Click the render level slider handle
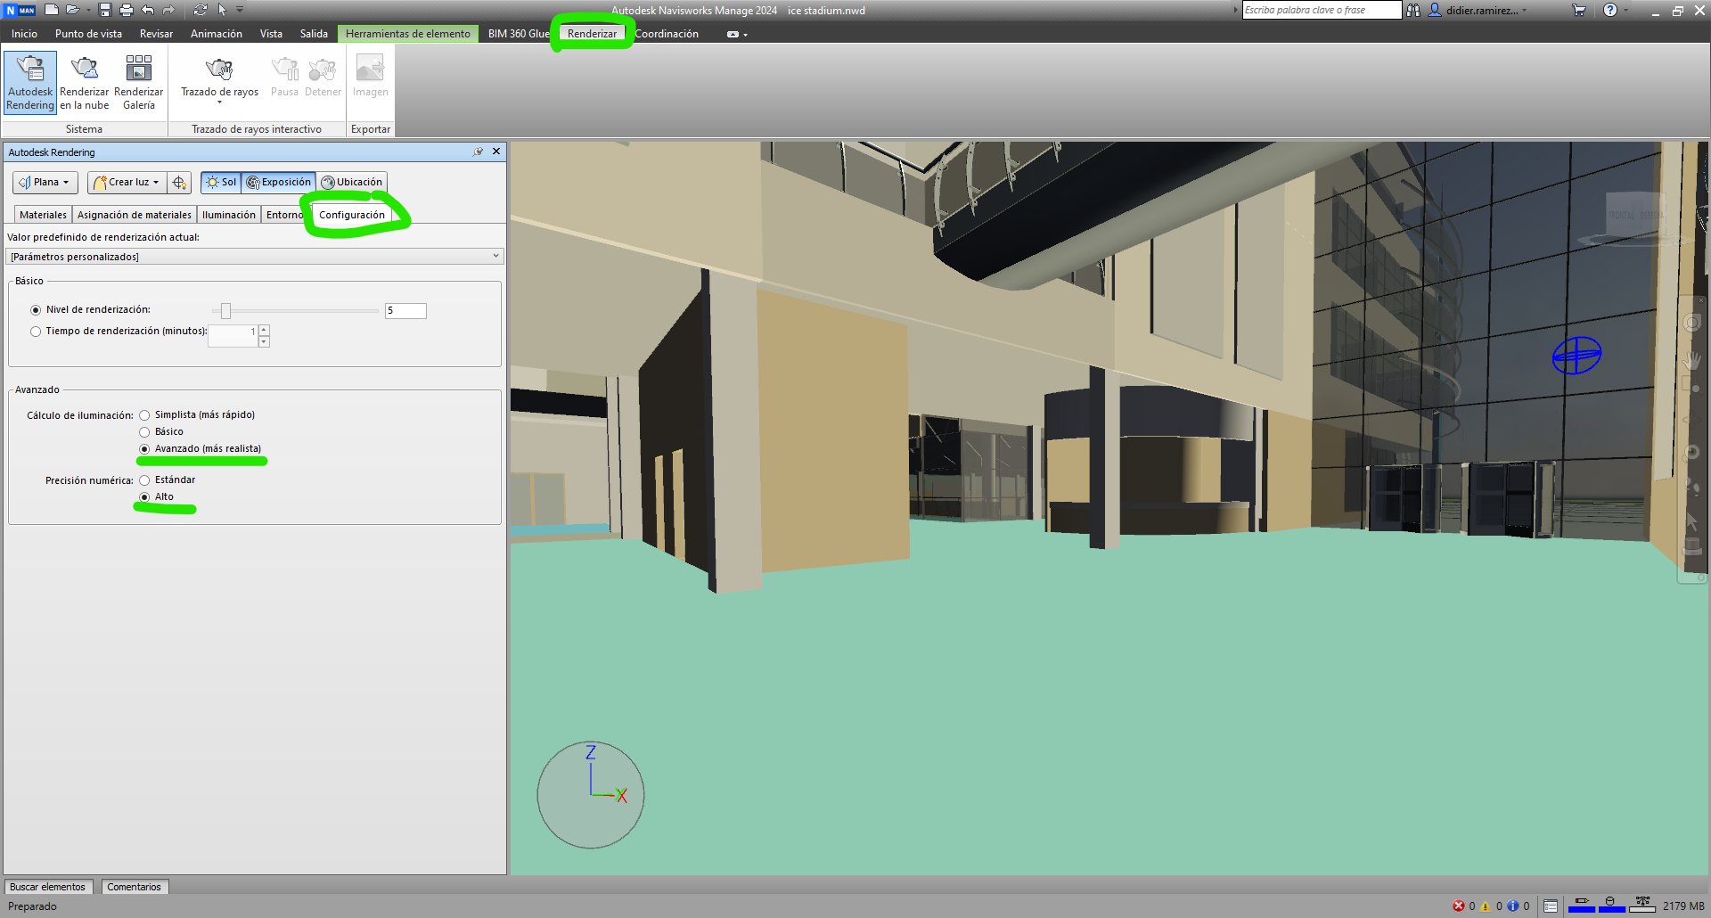 click(225, 310)
